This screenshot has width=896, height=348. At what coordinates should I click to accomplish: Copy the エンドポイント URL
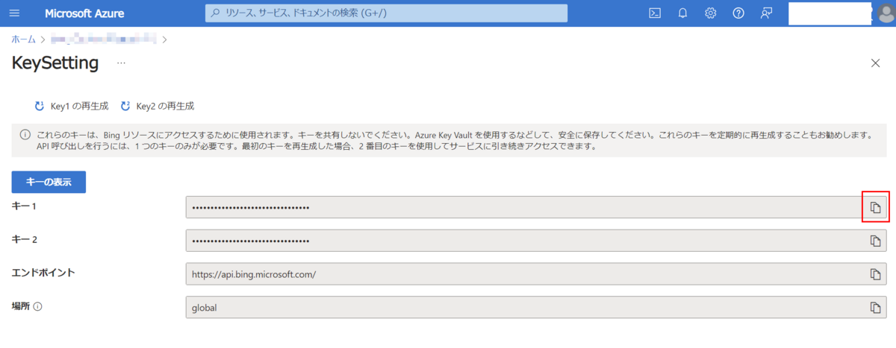pyautogui.click(x=876, y=274)
